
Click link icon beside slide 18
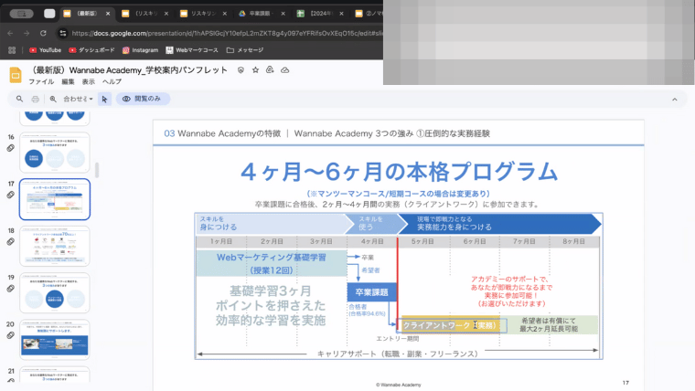[11, 242]
